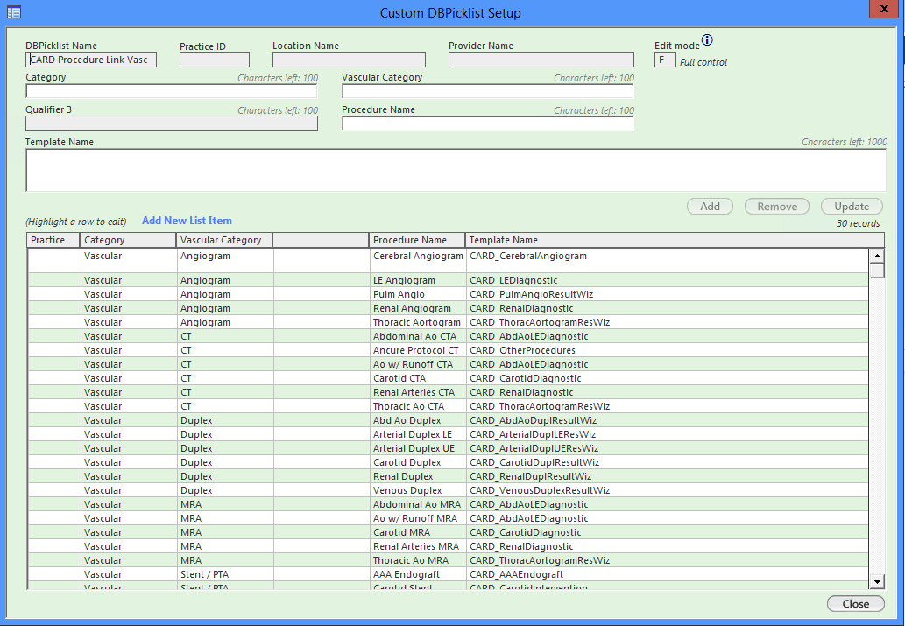Close the Custom DBPicklist Setup window
Screen dimensions: 905x626
[x=884, y=10]
